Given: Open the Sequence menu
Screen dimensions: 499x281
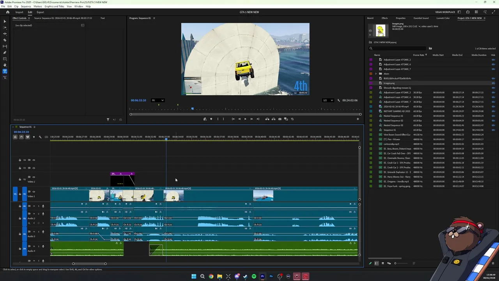Looking at the screenshot, I should (26, 7).
